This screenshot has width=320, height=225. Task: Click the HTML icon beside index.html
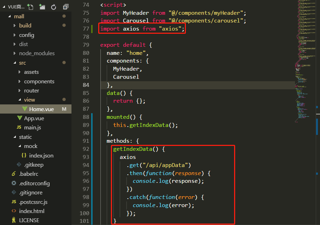point(14,211)
